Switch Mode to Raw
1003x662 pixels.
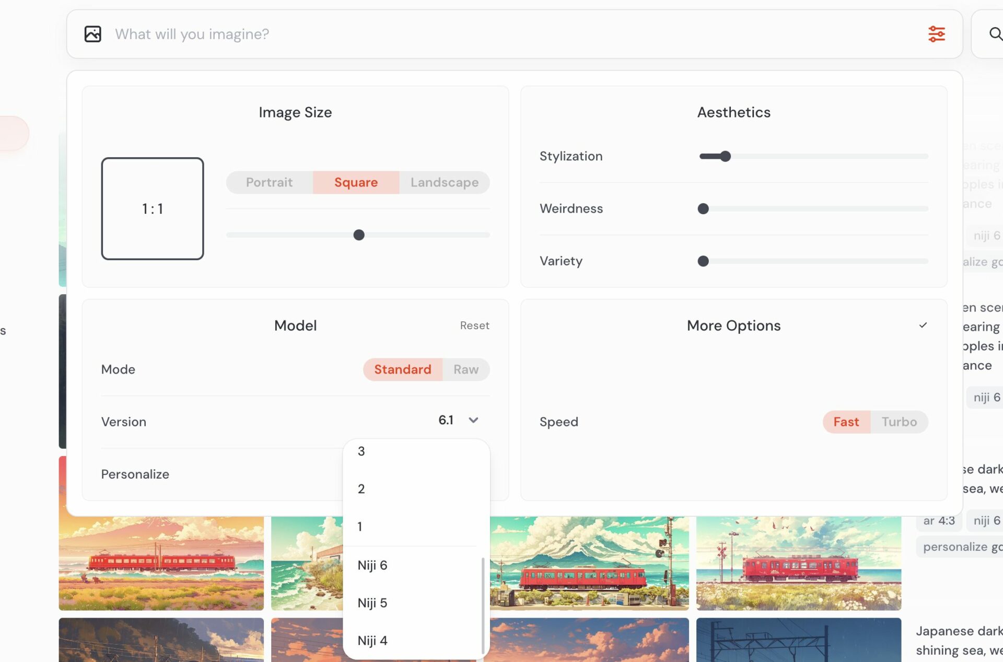click(x=465, y=369)
